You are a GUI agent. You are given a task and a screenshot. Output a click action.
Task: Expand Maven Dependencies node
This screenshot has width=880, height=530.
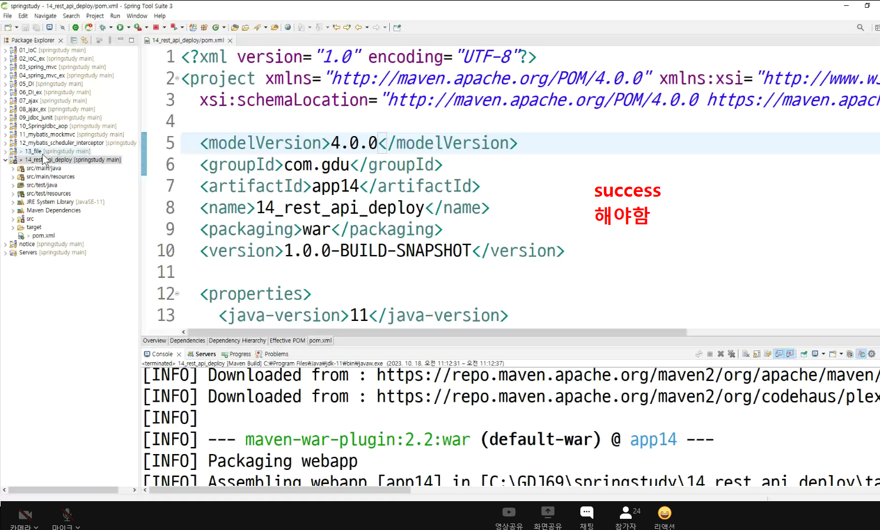pos(13,211)
